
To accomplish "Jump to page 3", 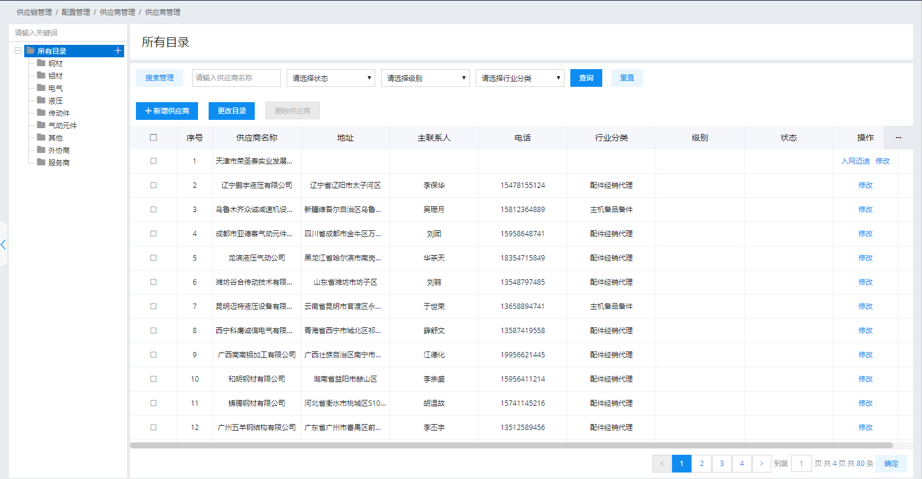I will click(722, 464).
